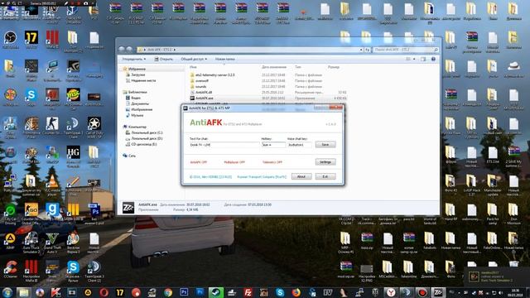Click AntiAFK Zzz icon in the taskbar
This screenshot has width=530, height=298.
pos(438,292)
